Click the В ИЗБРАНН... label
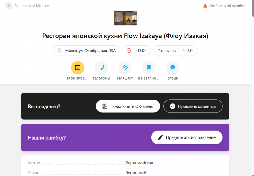254x176 pixels. pos(148,78)
